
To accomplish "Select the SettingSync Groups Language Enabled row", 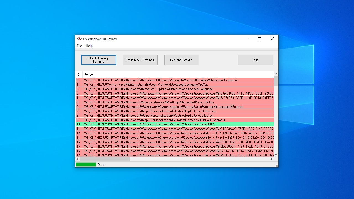I will [x=175, y=107].
